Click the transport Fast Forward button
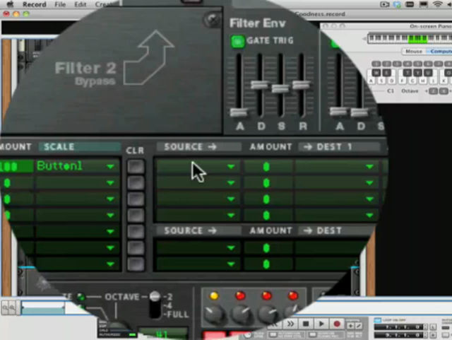Screen dimensions: 452x340 [290, 324]
